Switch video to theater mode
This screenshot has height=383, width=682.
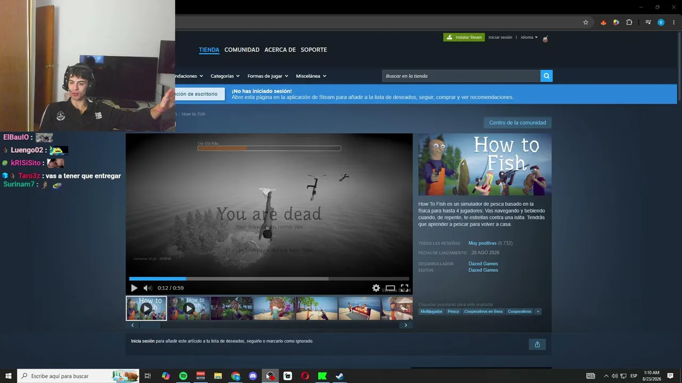click(x=391, y=288)
